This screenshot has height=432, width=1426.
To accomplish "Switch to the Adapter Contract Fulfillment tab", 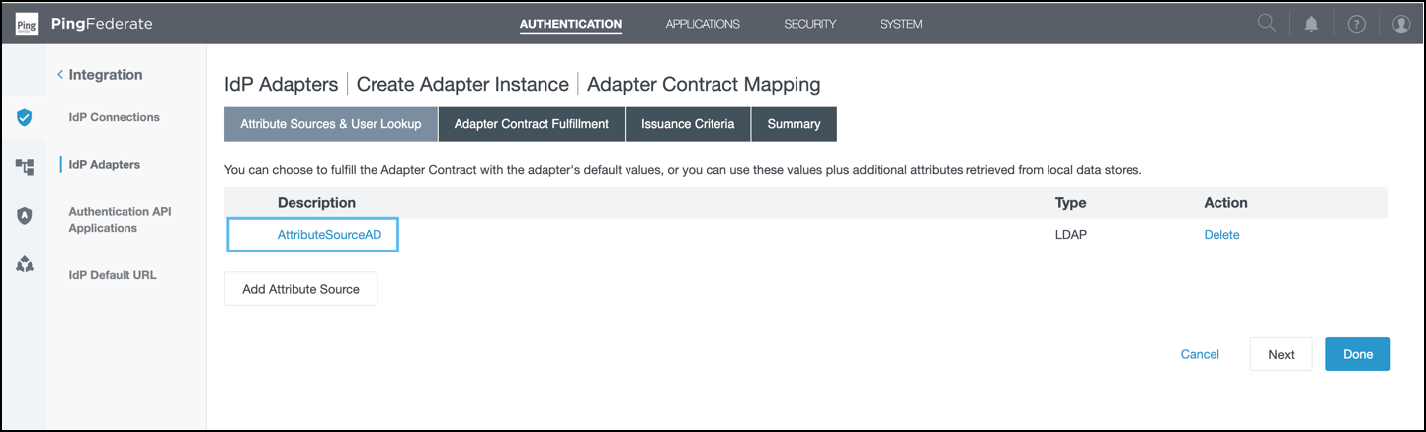I will point(531,124).
